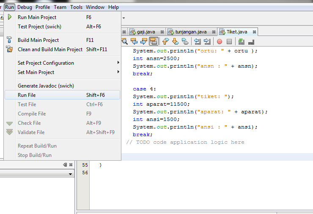Click line number 55 in gutter
Image resolution: width=313 pixels, height=214 pixels.
85,165
